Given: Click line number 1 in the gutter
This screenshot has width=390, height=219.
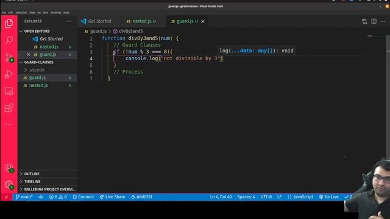Looking at the screenshot, I should (91, 39).
